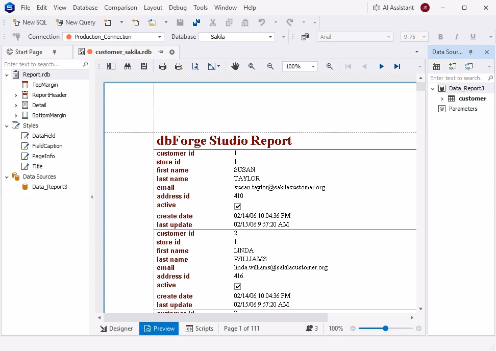The image size is (496, 351).
Task: Click the notifications bell showing 3
Action: coord(312,329)
